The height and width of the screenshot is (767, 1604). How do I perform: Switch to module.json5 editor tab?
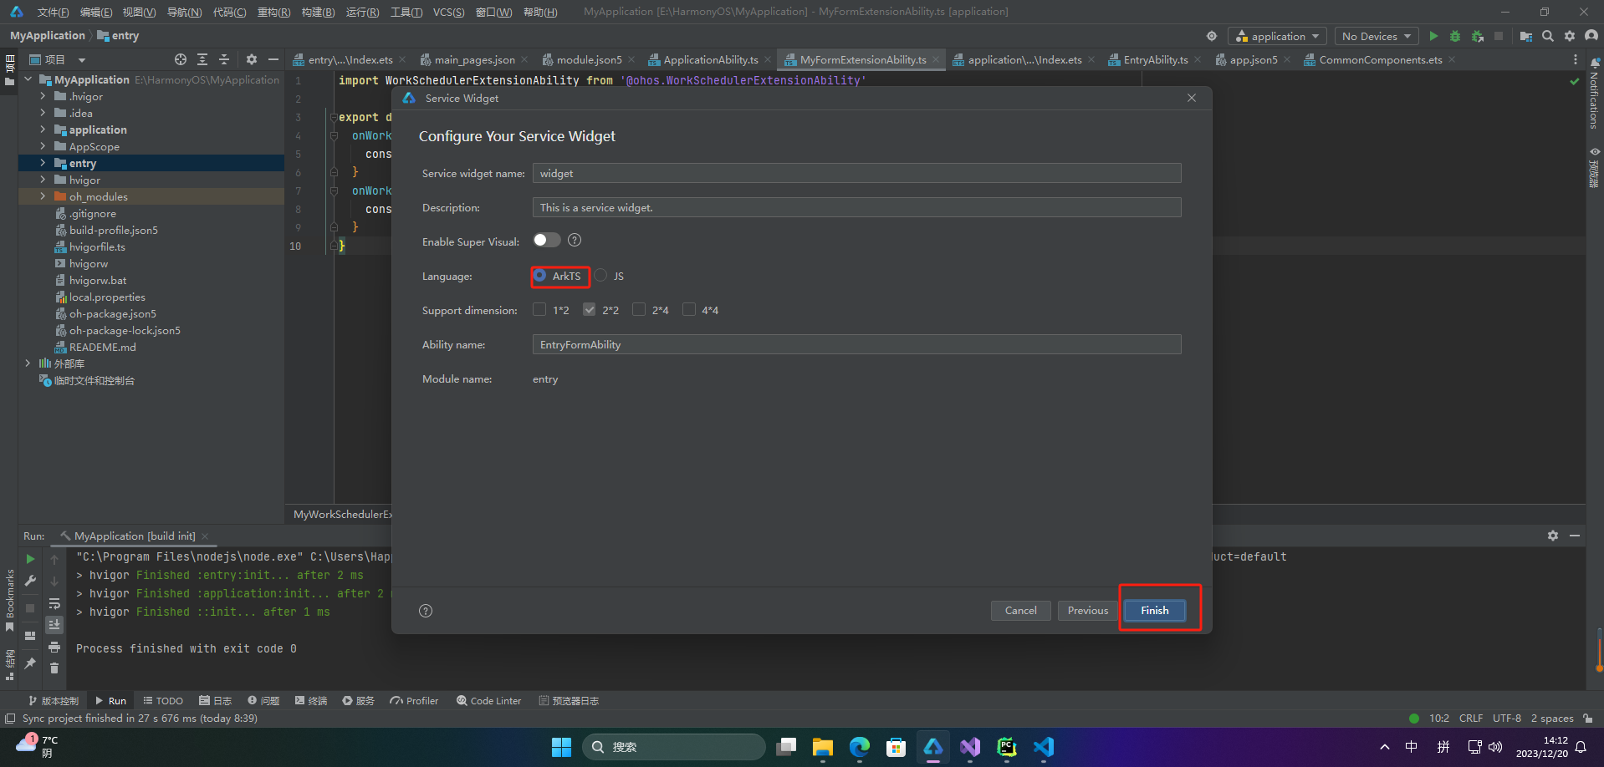[589, 59]
